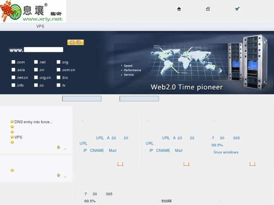Click more arrow icon in lower sidebar box
274x205 pixels.
tap(58, 175)
